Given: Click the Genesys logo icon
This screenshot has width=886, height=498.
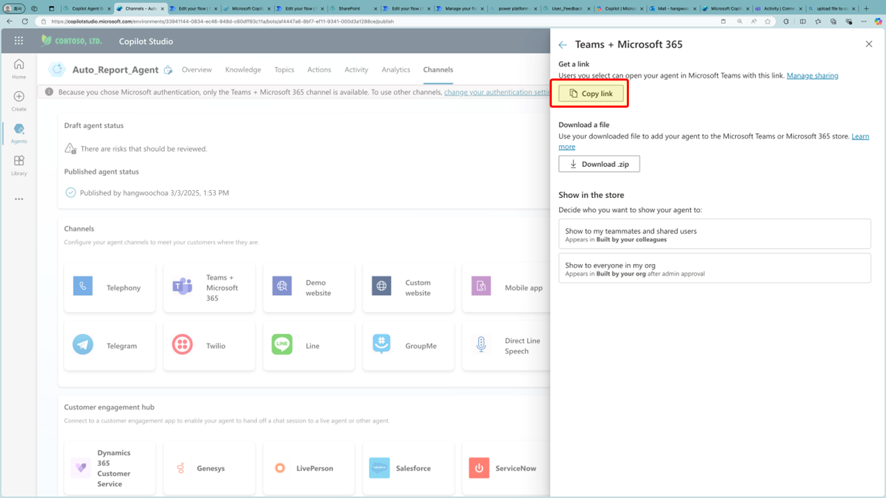Looking at the screenshot, I should click(181, 468).
